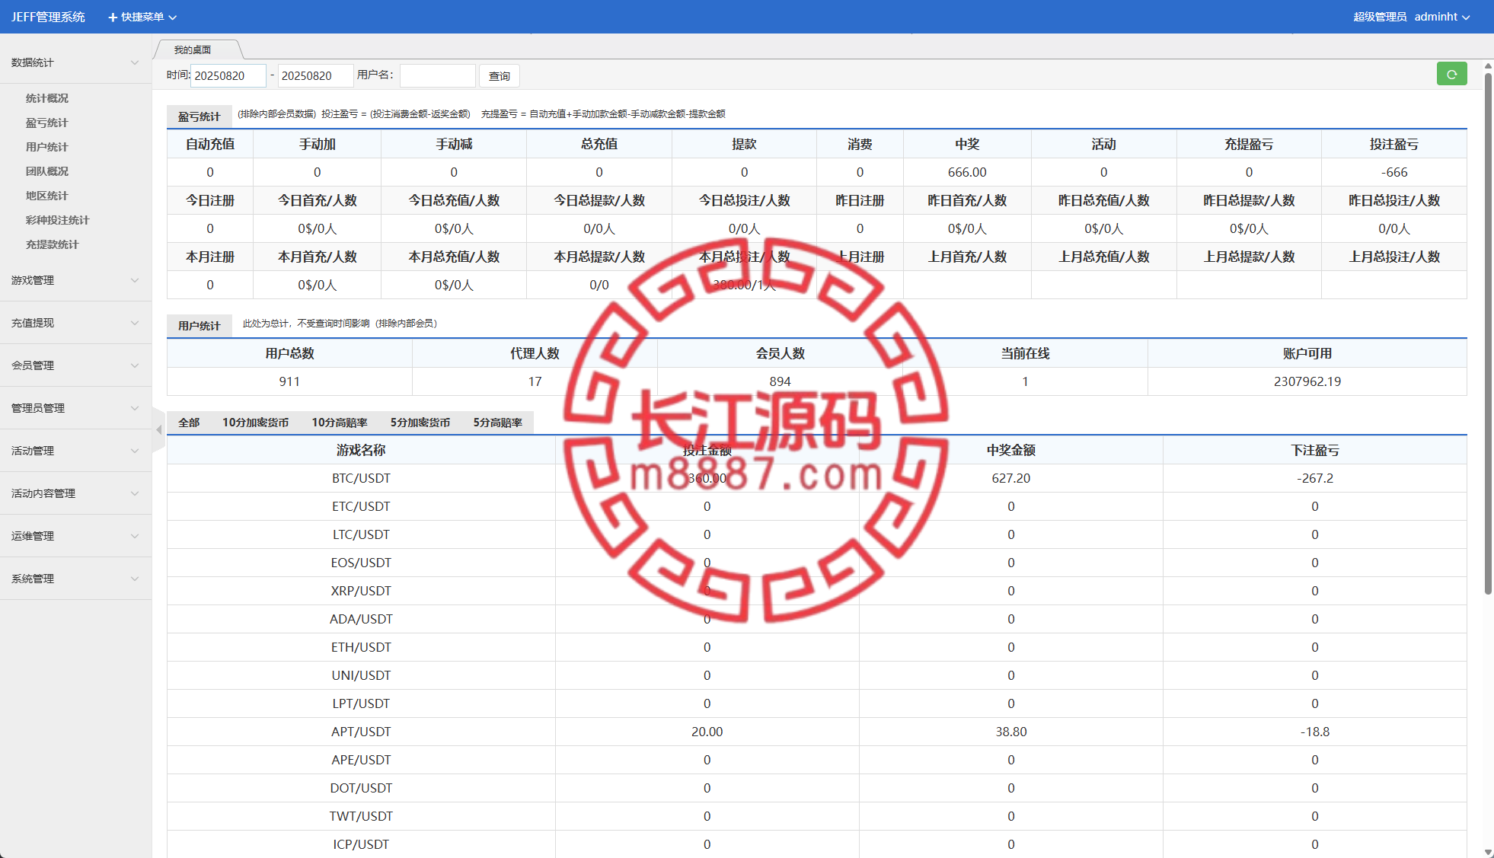Select the 5分高赔率 tab
The height and width of the screenshot is (858, 1494).
pyautogui.click(x=498, y=423)
